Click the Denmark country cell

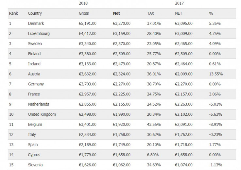click(36, 24)
